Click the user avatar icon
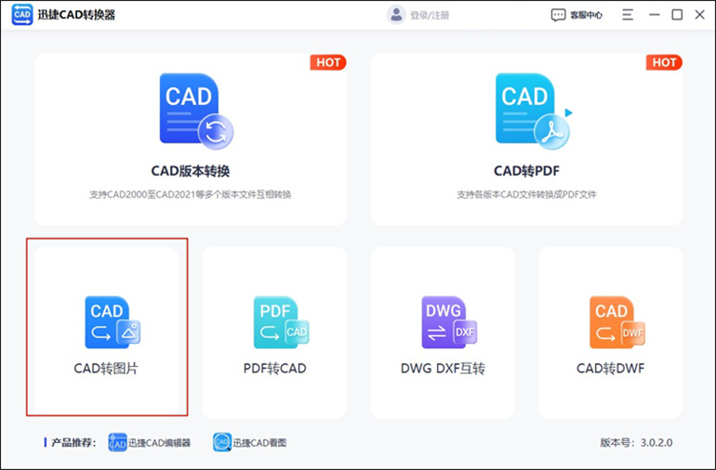Viewport: 716px width, 470px height. point(396,15)
